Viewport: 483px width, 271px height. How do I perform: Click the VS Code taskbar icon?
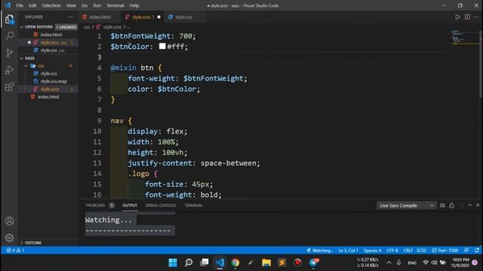pos(220,263)
